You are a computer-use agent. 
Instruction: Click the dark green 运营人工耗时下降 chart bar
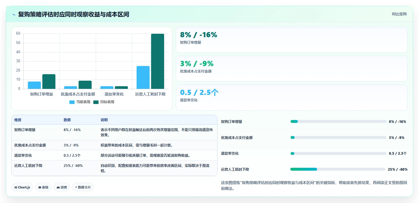tap(157, 61)
